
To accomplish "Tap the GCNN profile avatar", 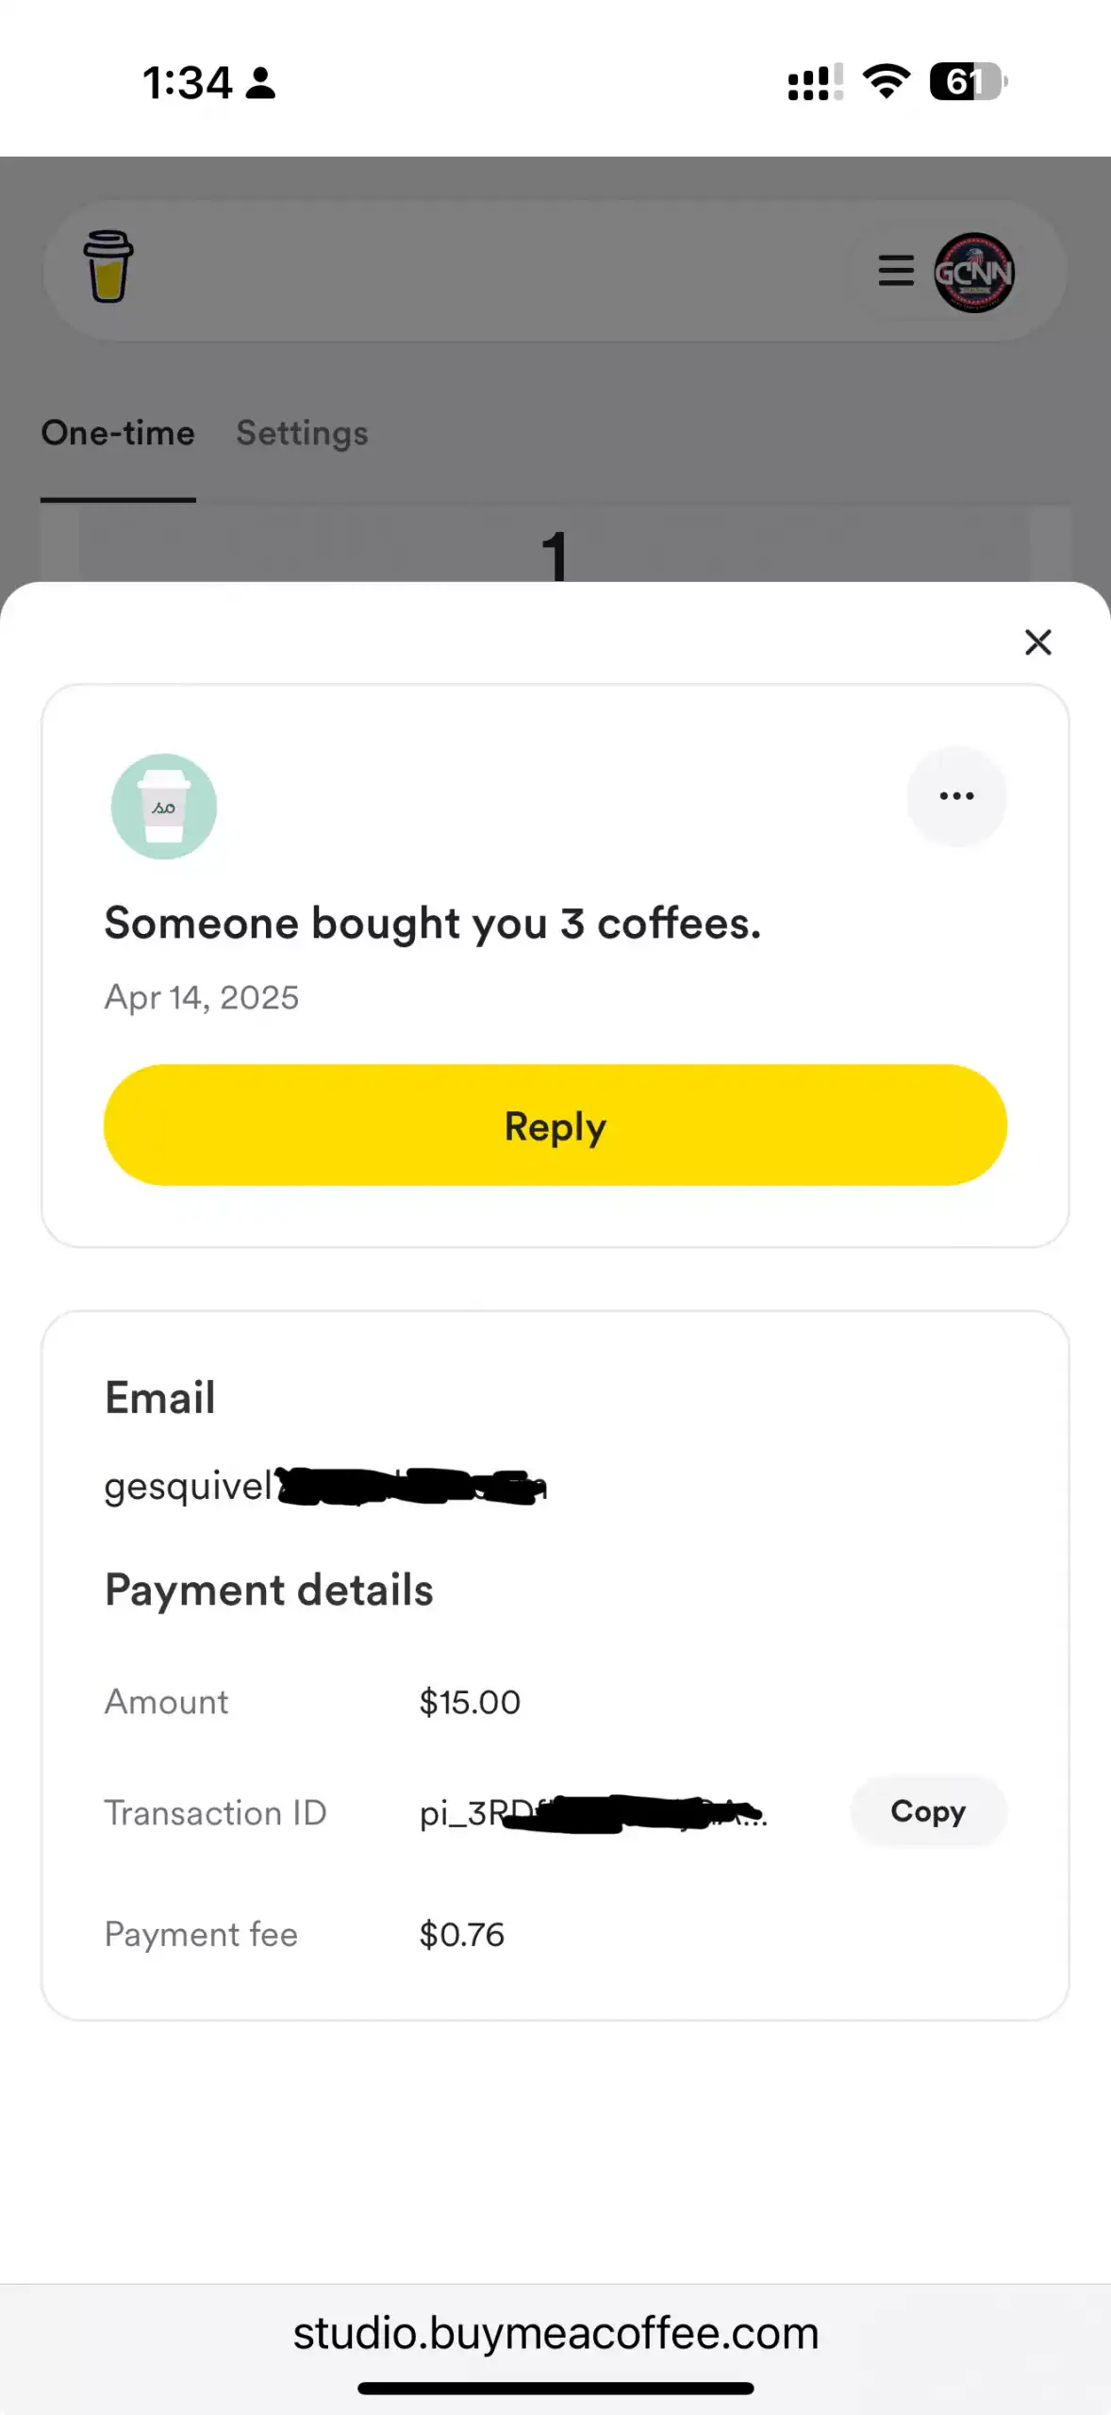I will (x=973, y=272).
